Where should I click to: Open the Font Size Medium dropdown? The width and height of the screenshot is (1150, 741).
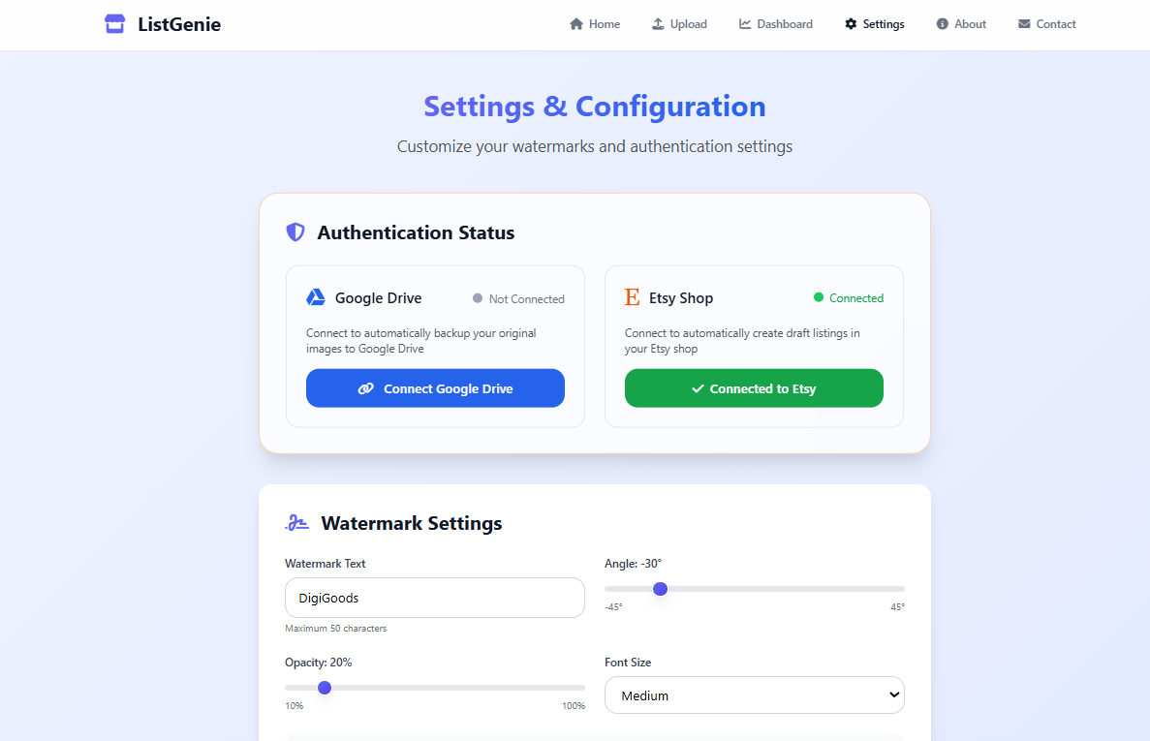tap(754, 695)
